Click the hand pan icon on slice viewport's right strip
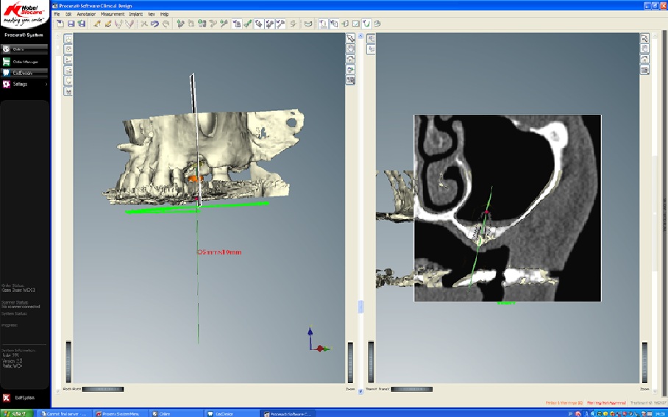668x417 pixels. 644,49
